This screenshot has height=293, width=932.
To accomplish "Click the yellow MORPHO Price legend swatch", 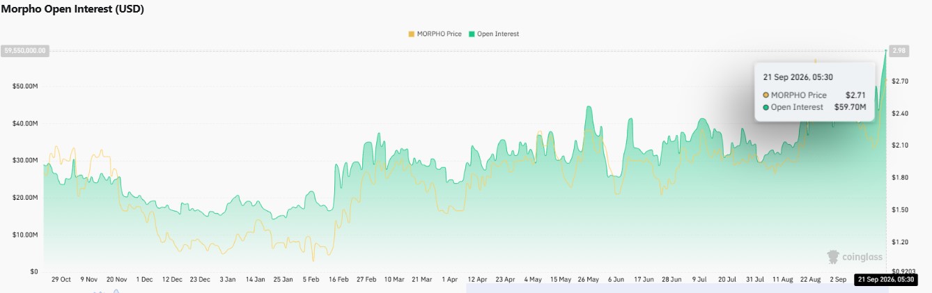I will (411, 33).
